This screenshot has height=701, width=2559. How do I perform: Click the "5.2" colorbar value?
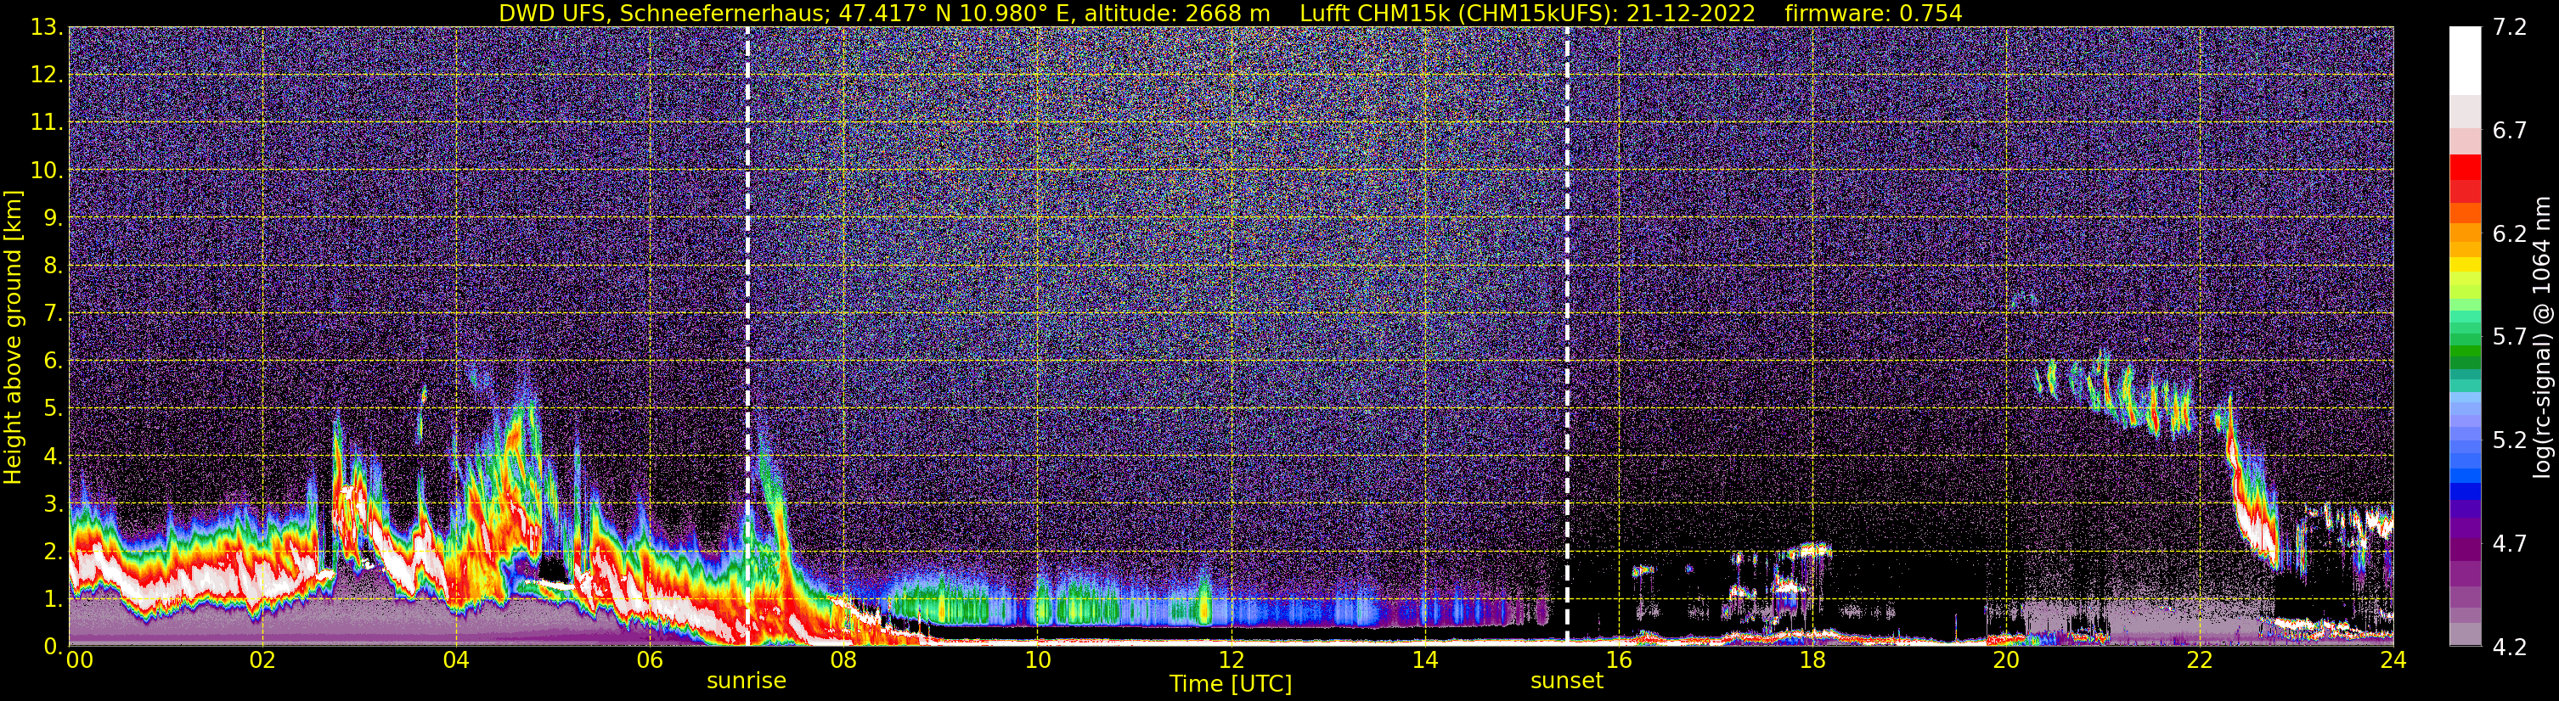click(2510, 440)
